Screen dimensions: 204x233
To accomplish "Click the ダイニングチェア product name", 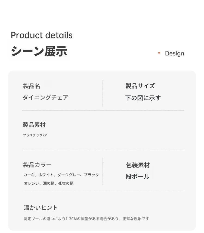I will [x=45, y=97].
